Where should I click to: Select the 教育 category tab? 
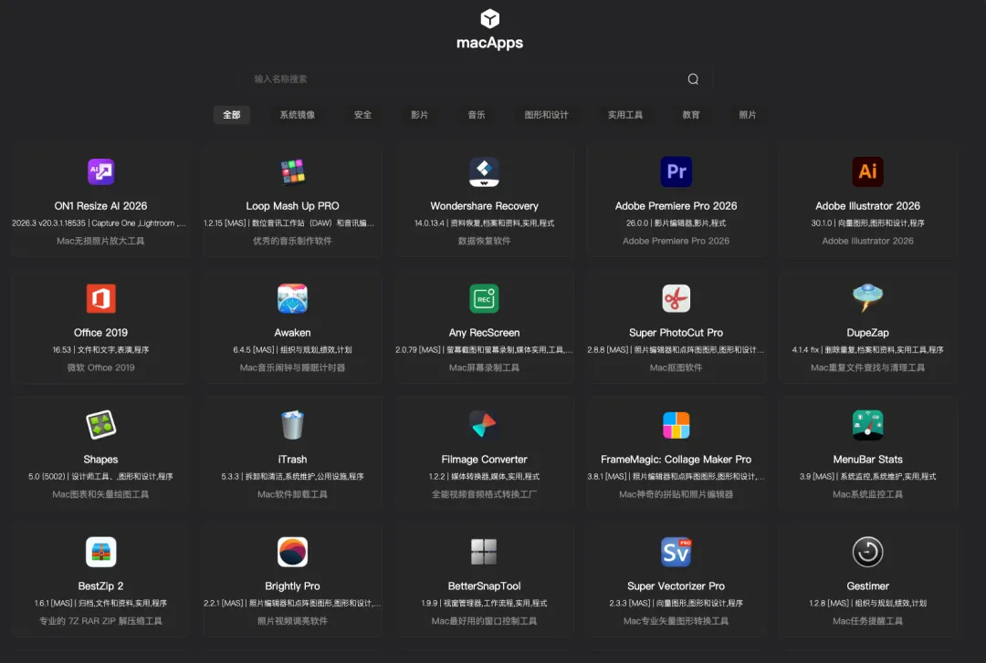click(691, 115)
